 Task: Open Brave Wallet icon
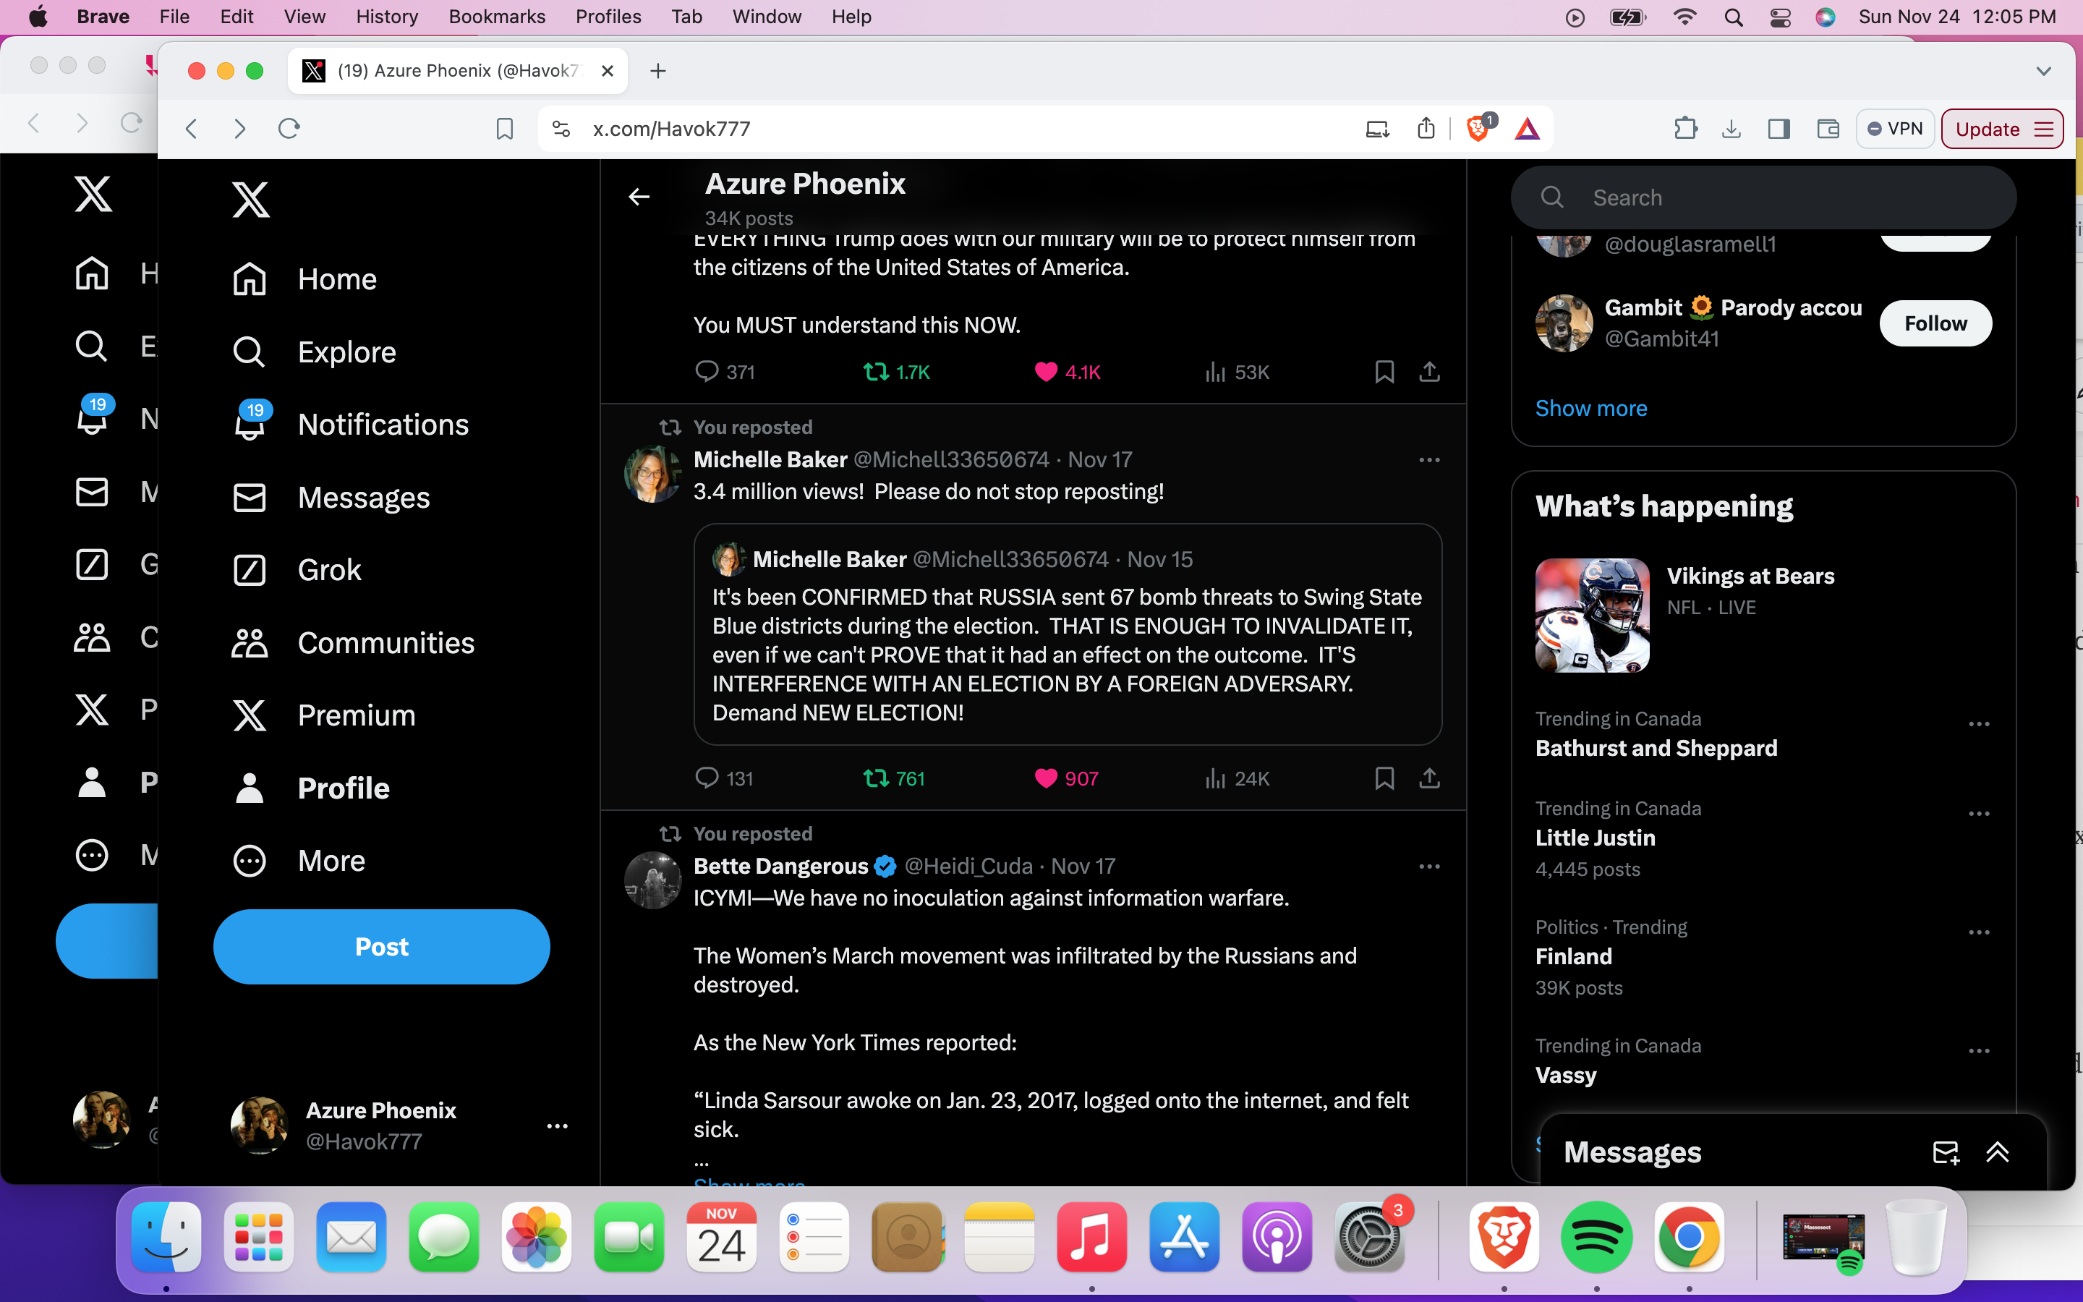(x=1828, y=129)
